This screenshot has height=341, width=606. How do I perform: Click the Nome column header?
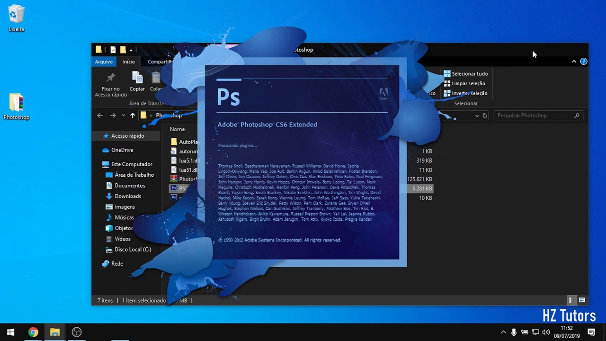click(178, 129)
